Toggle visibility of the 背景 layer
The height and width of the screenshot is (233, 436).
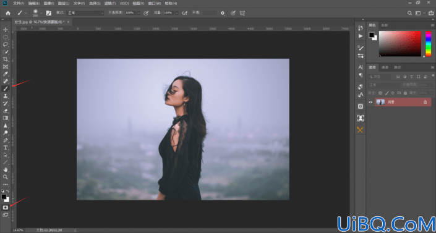370,103
